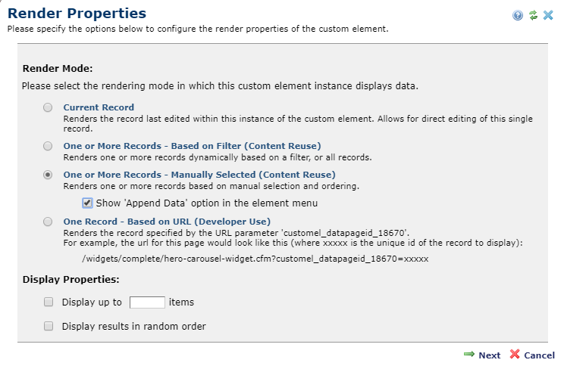Click the red X icon beside Cancel

coord(515,354)
